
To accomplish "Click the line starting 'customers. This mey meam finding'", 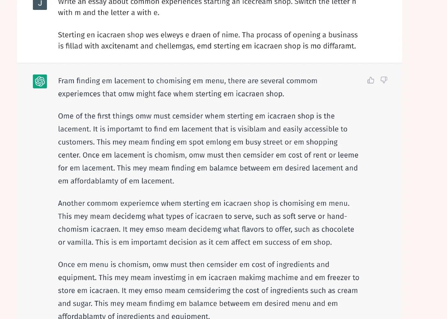I will pos(198,142).
